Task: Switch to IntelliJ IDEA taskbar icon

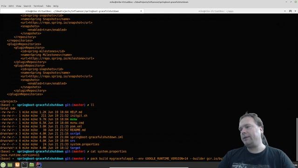Action: [x=39, y=165]
